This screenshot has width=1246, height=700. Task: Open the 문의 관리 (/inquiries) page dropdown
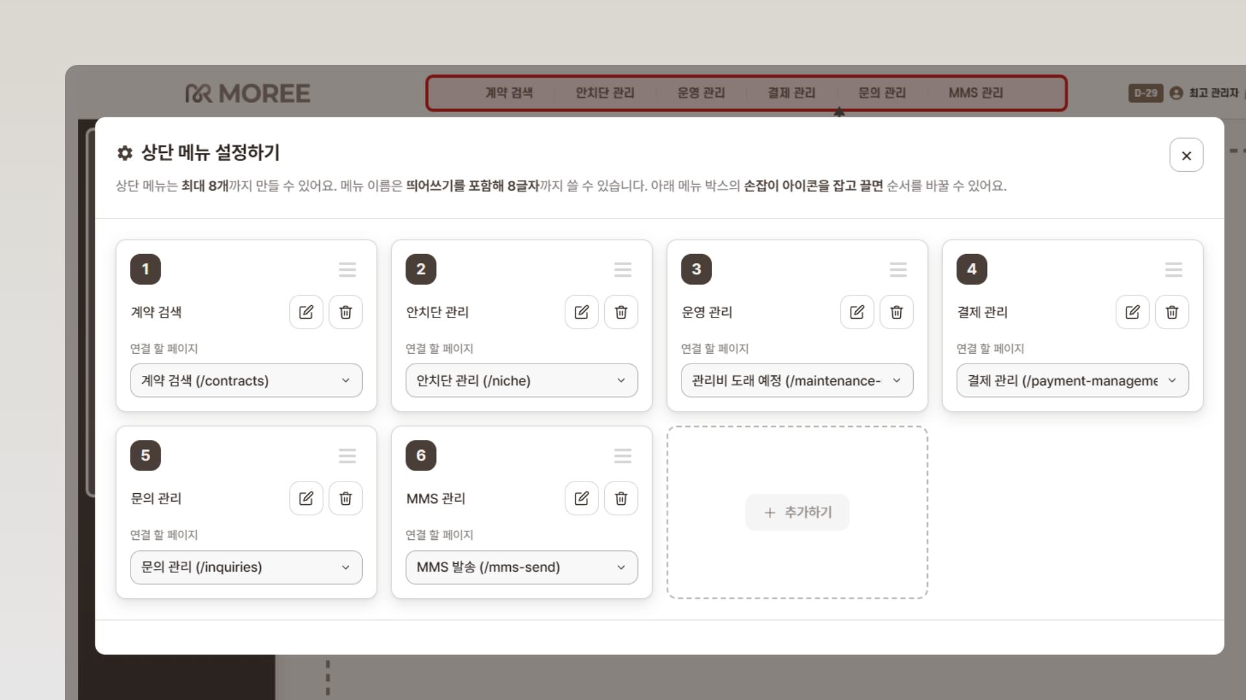click(247, 567)
